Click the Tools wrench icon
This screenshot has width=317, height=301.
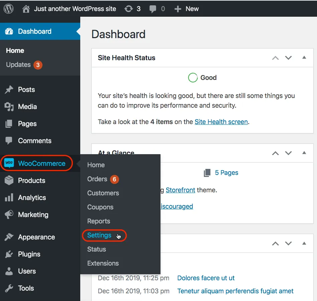click(9, 288)
